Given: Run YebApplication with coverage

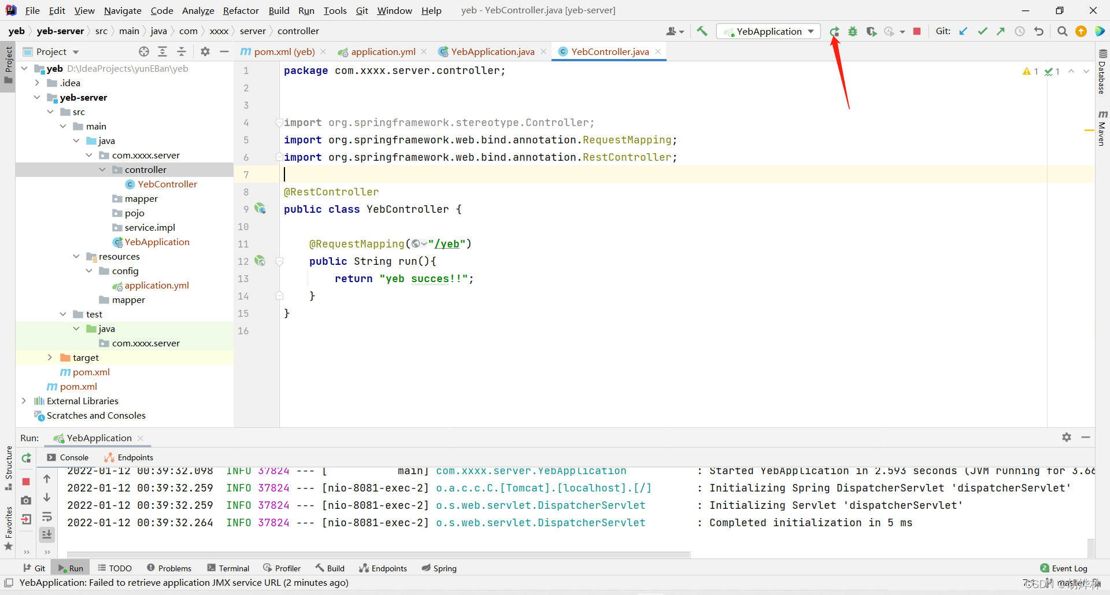Looking at the screenshot, I should pyautogui.click(x=871, y=32).
